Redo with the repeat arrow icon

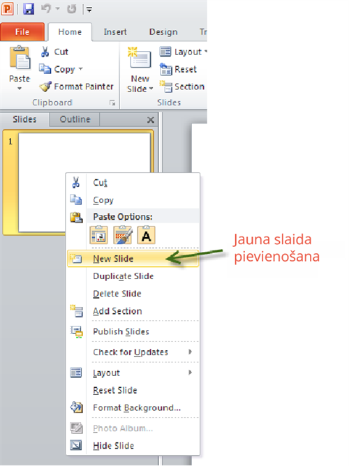pos(71,9)
